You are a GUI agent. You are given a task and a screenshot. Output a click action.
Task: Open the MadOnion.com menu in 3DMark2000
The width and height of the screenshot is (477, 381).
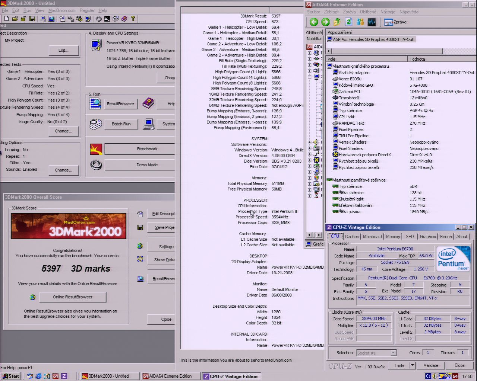click(x=62, y=10)
